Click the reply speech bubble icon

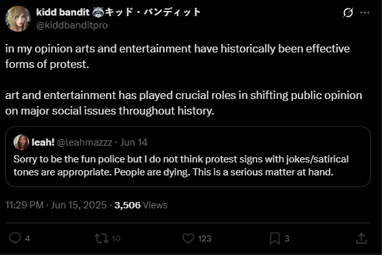click(15, 238)
